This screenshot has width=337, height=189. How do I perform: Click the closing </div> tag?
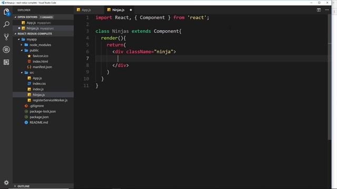pyautogui.click(x=121, y=65)
